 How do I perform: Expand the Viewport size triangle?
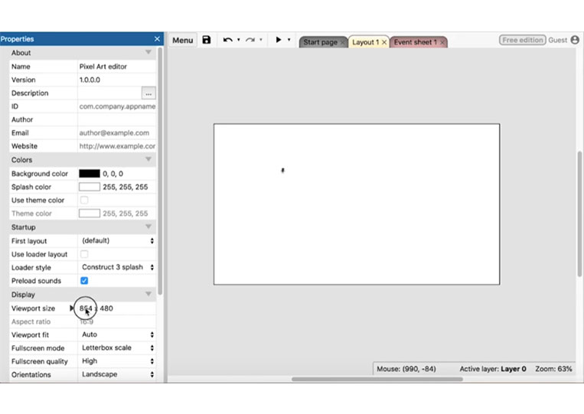click(72, 308)
